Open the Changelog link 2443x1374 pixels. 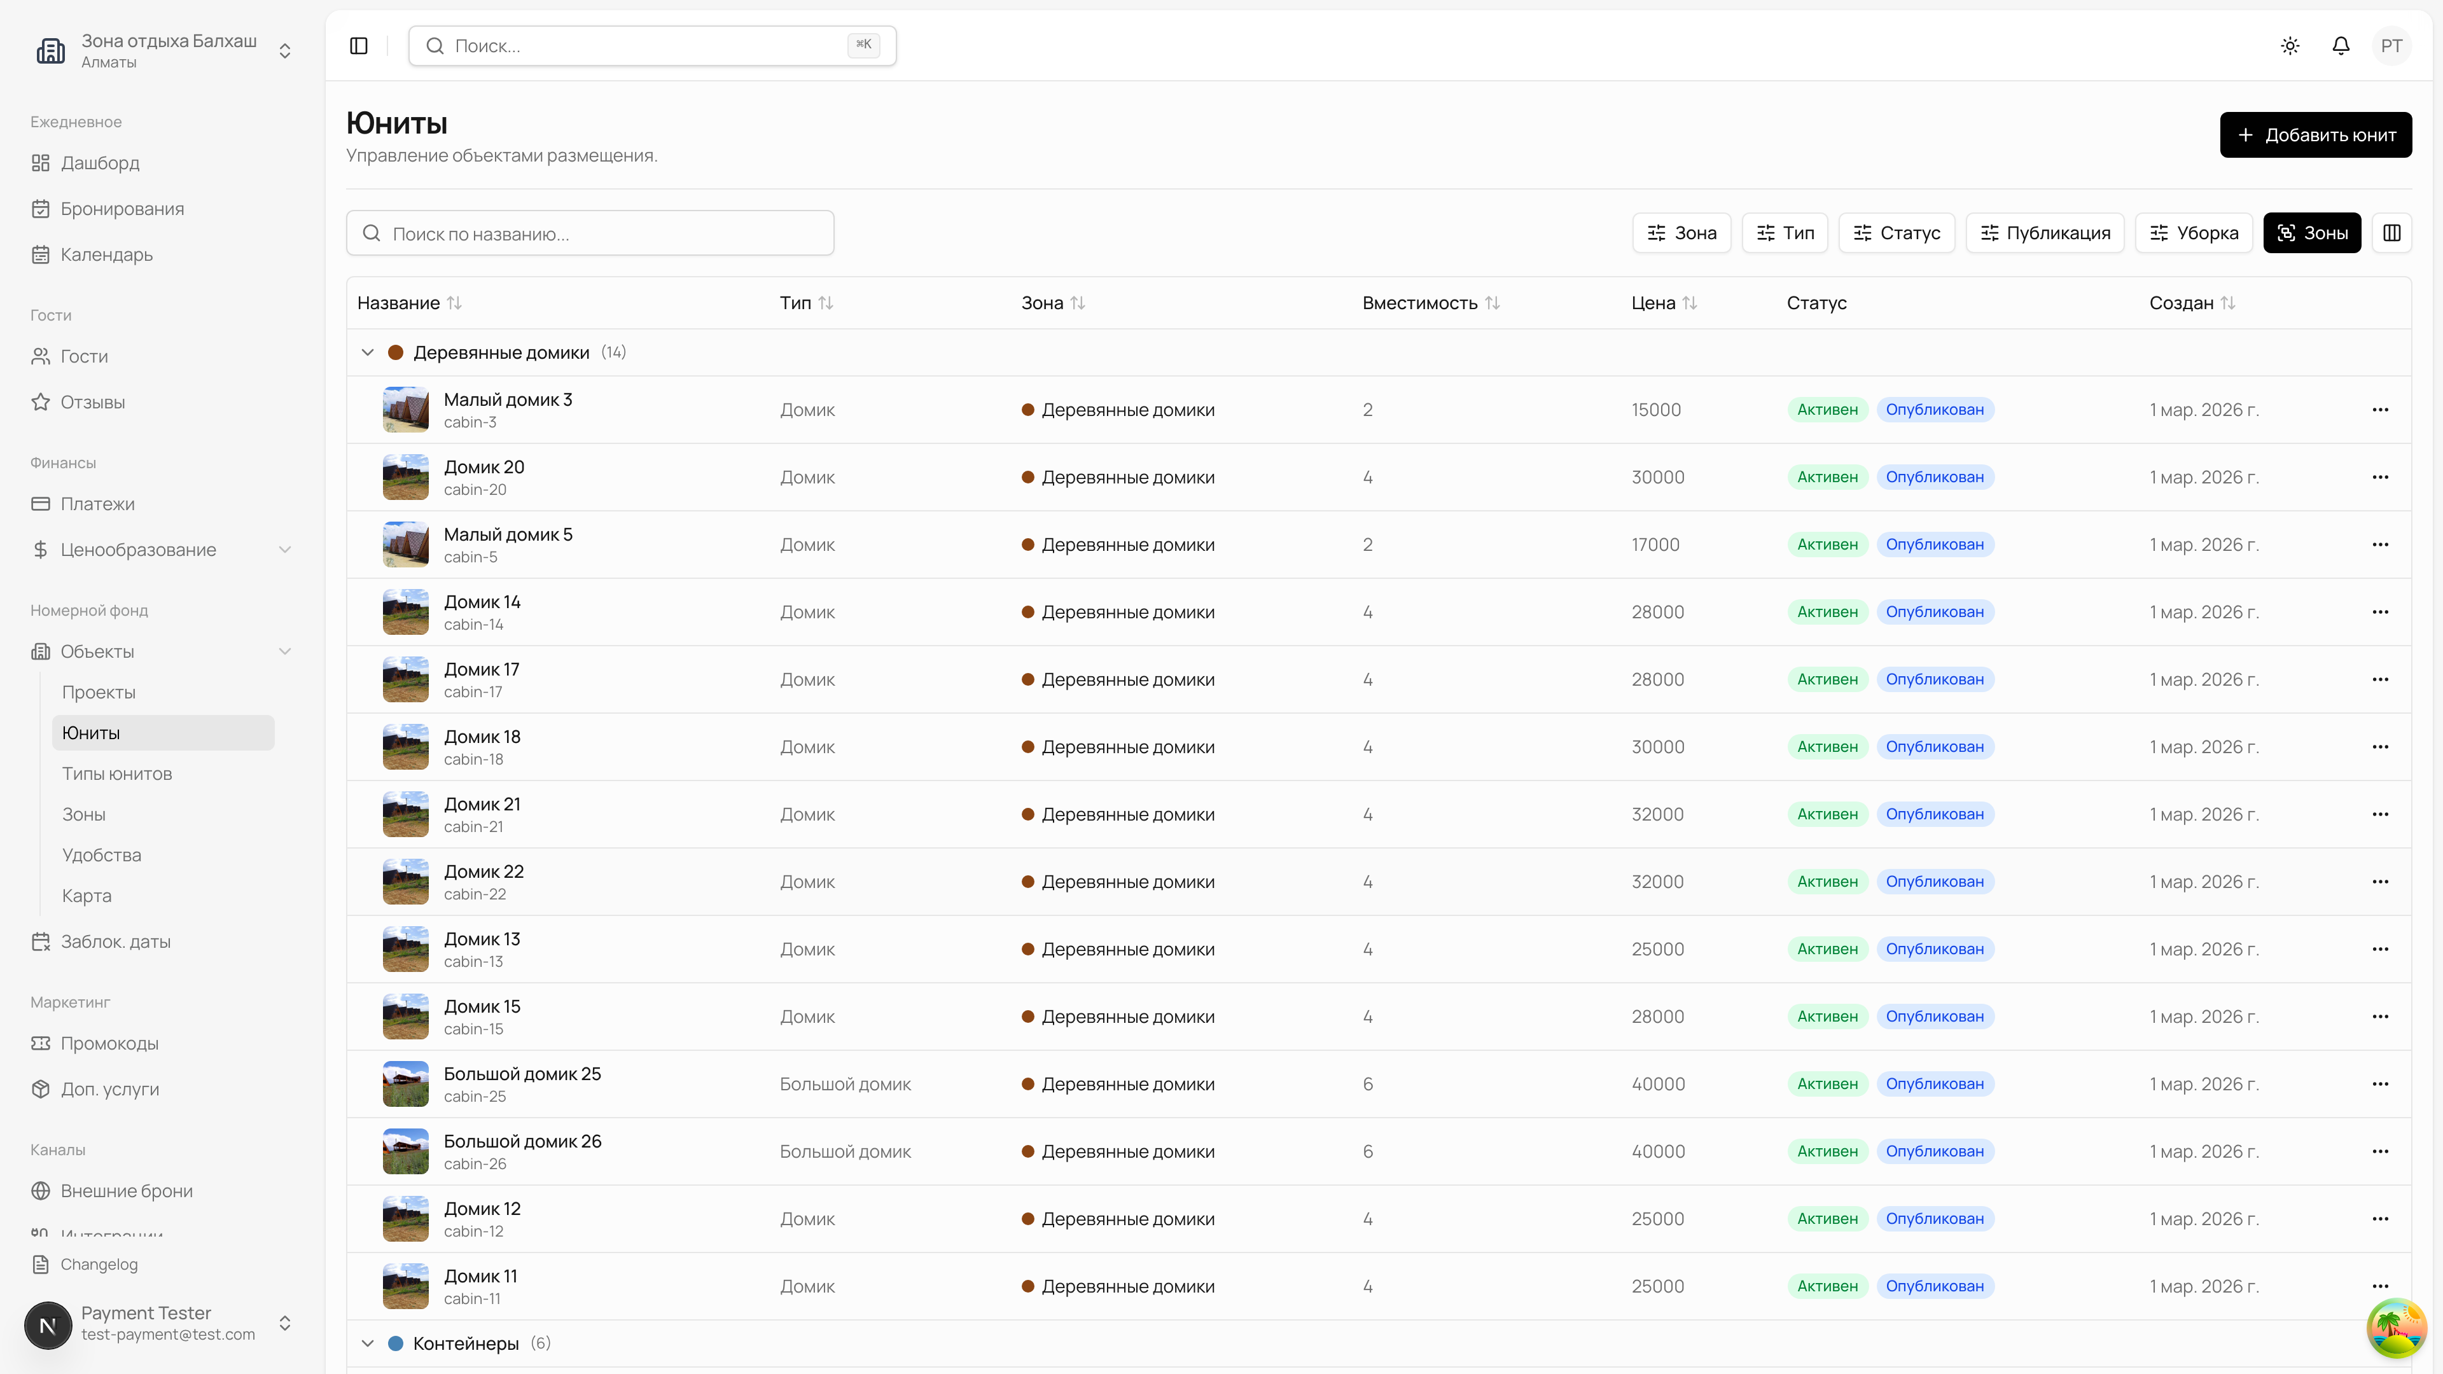(x=99, y=1264)
